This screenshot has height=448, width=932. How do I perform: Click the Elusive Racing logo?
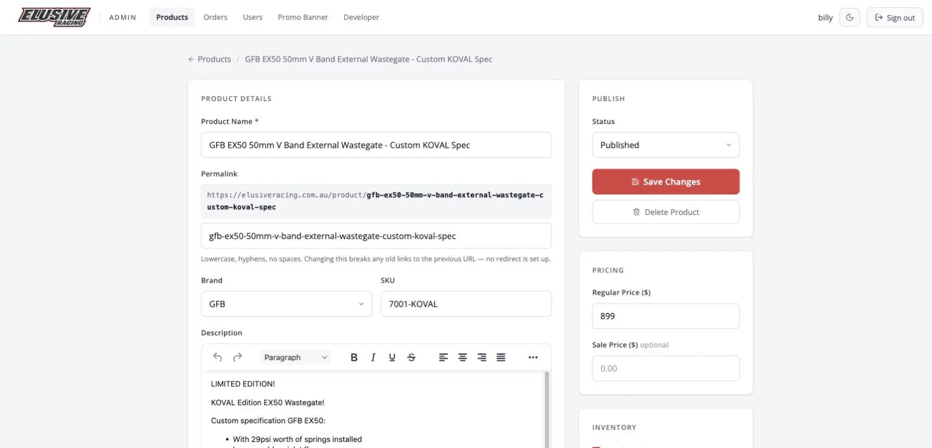pyautogui.click(x=54, y=17)
